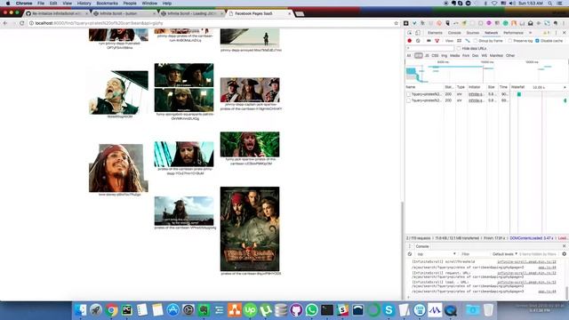Switch to the Console panel tab
The image size is (569, 320).
pos(454,33)
